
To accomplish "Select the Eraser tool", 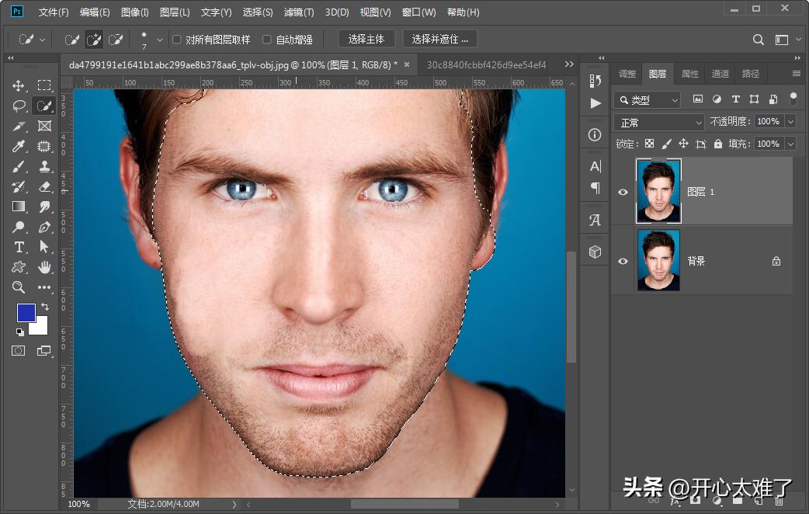I will tap(44, 186).
